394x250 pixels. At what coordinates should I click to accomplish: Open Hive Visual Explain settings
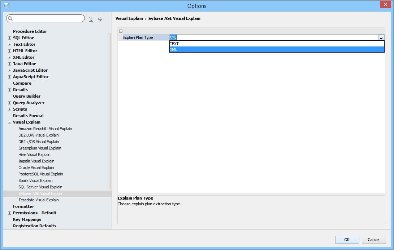click(x=34, y=155)
